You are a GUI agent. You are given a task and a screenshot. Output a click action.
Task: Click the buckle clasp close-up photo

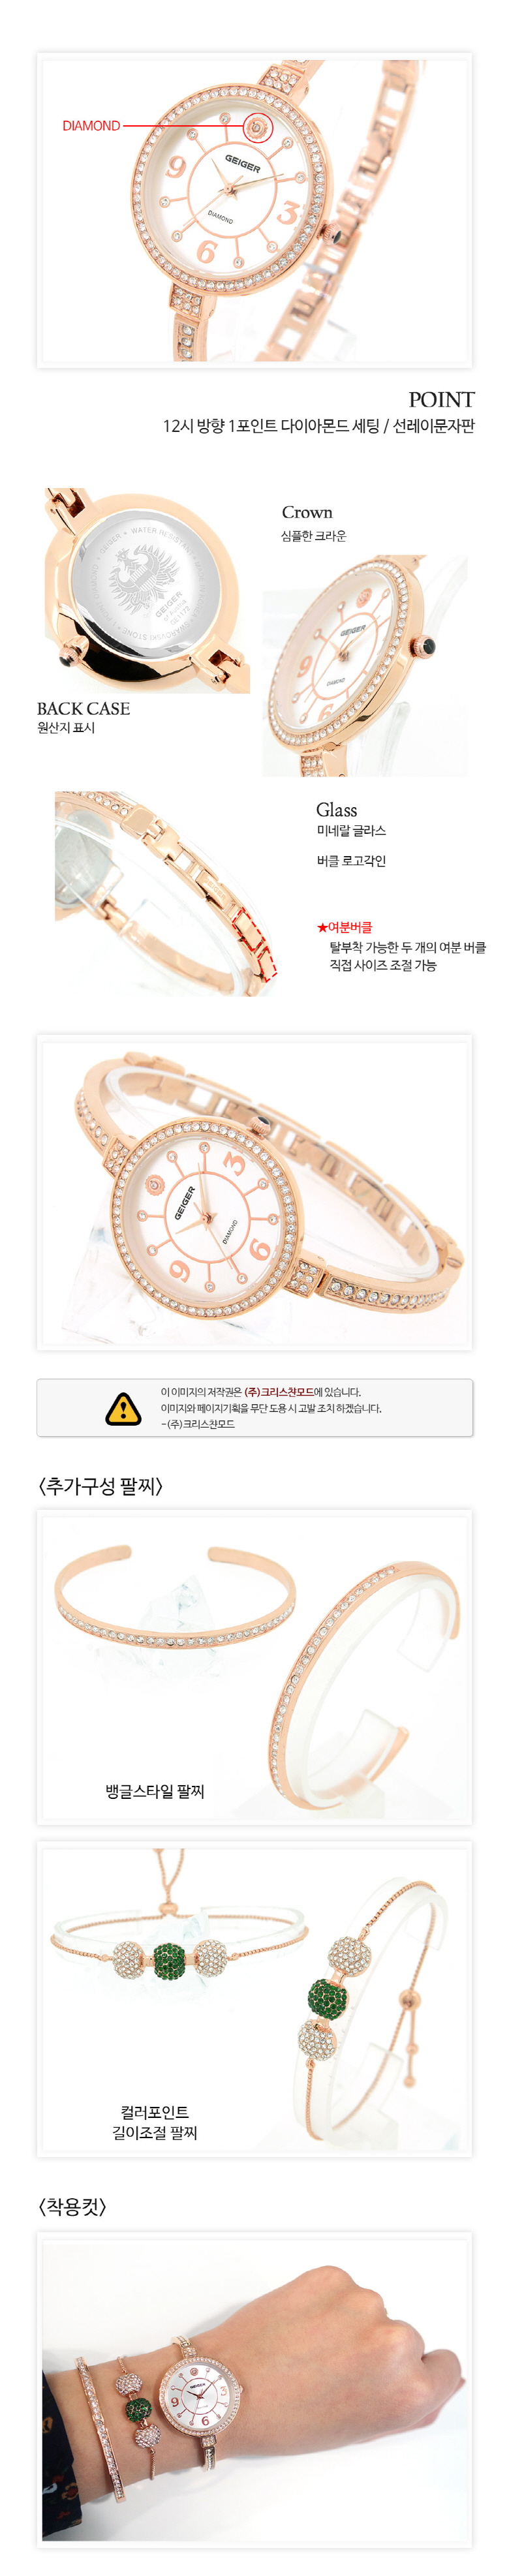coord(165,893)
